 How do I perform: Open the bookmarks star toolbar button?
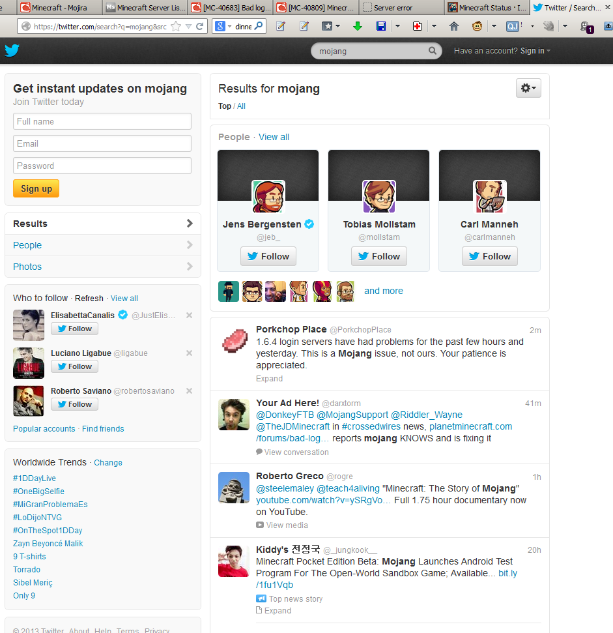coord(327,27)
